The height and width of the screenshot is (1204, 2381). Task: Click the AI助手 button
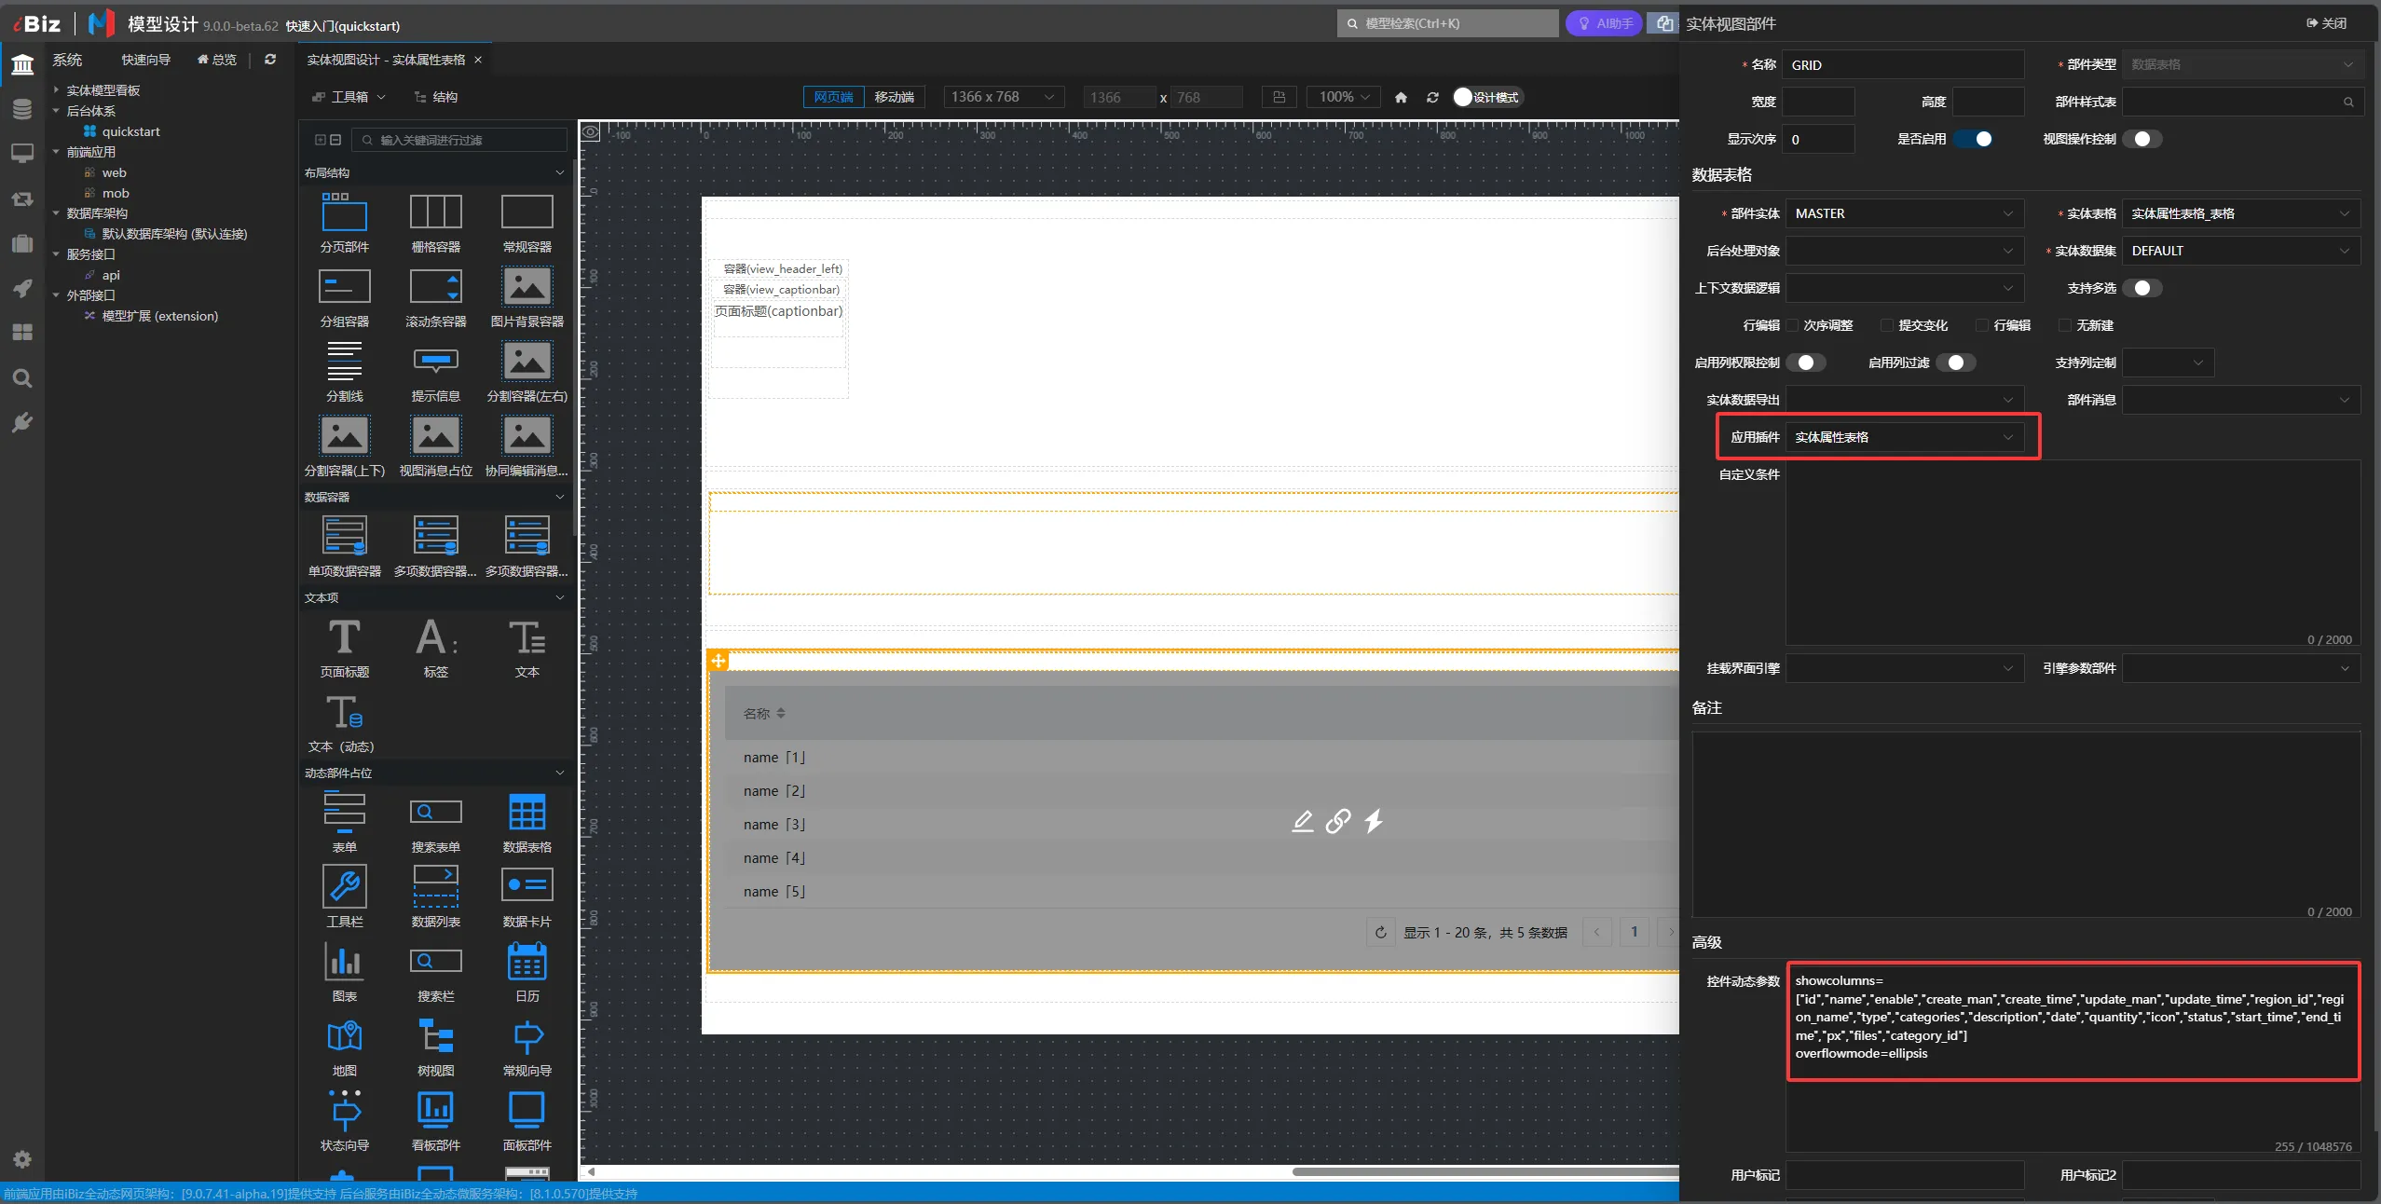1603,23
